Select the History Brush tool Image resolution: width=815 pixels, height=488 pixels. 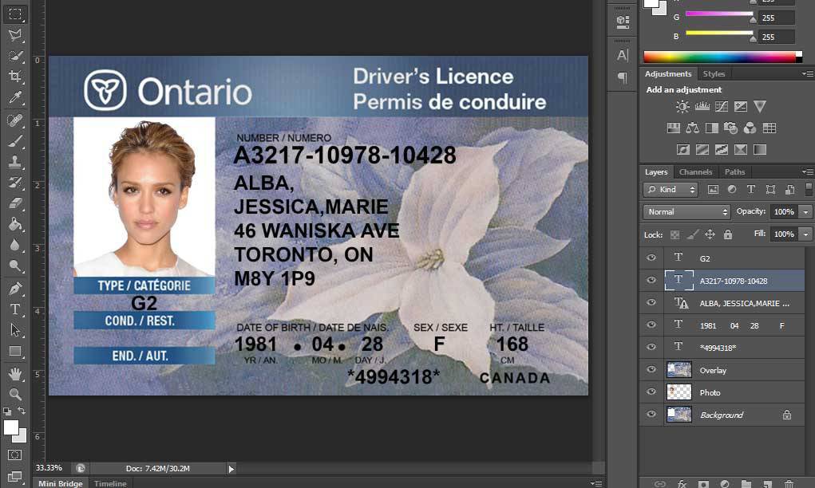(x=15, y=183)
